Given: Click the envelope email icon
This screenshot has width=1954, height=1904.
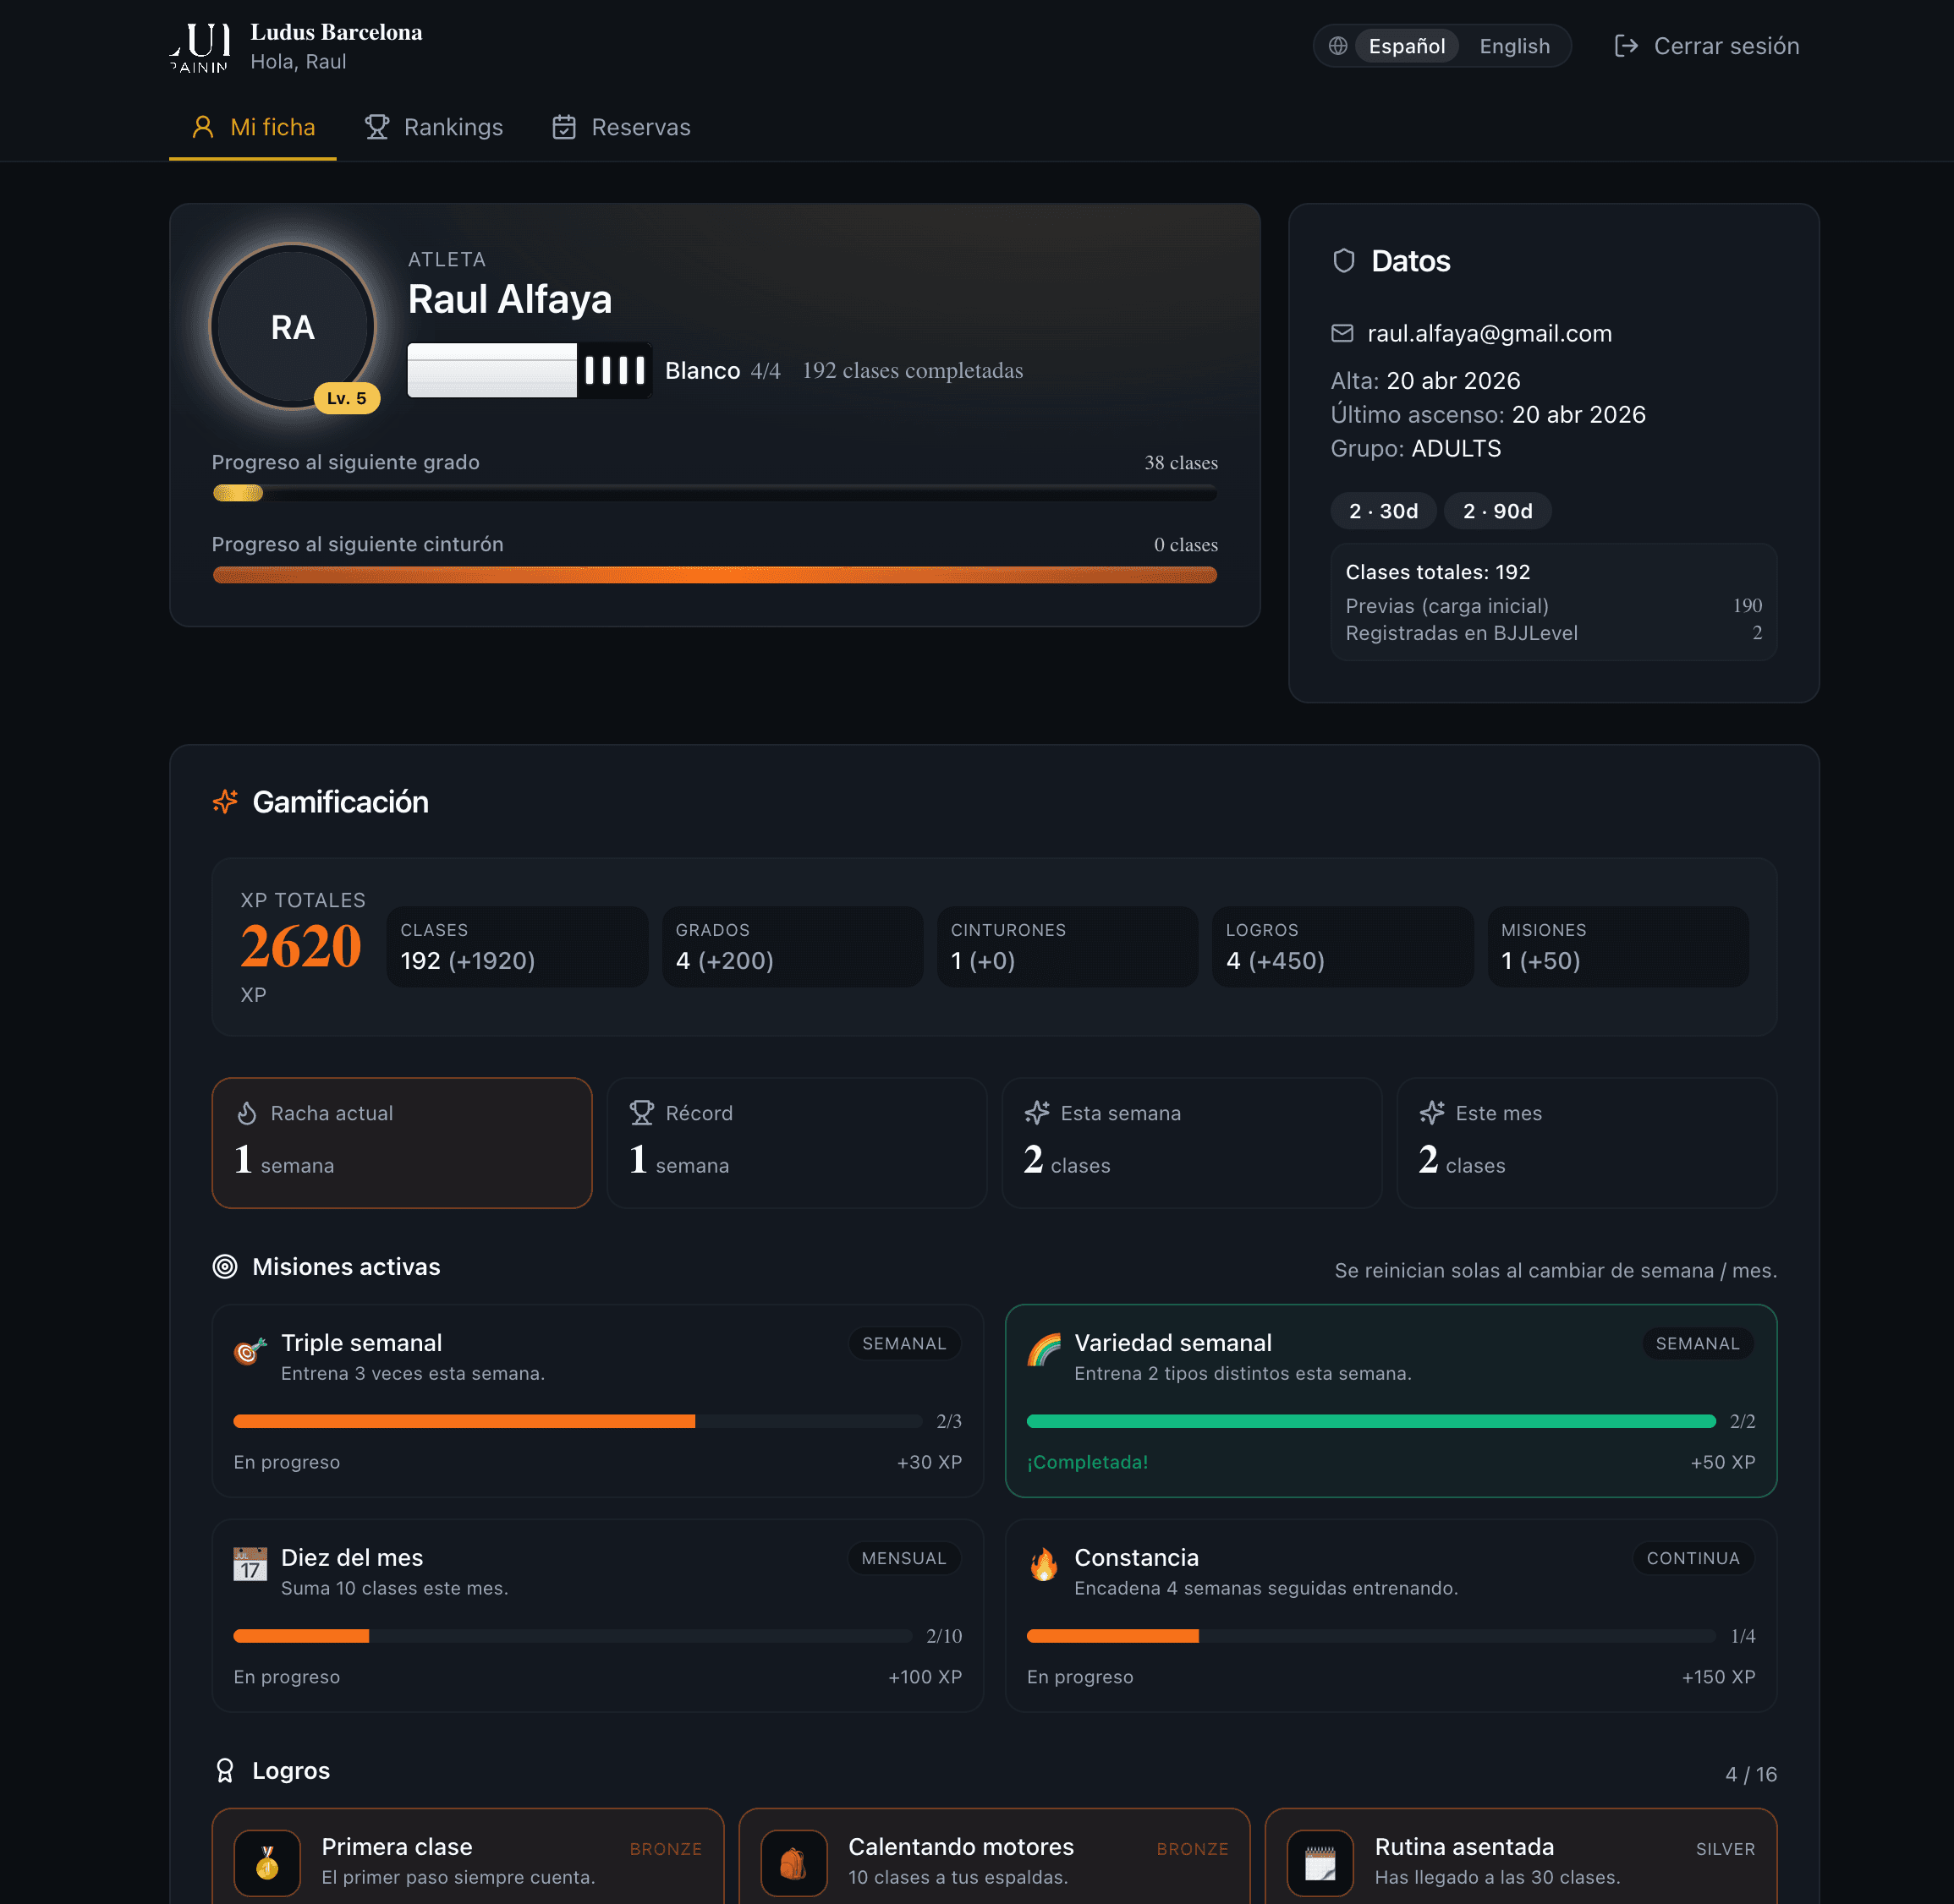Looking at the screenshot, I should pos(1342,333).
